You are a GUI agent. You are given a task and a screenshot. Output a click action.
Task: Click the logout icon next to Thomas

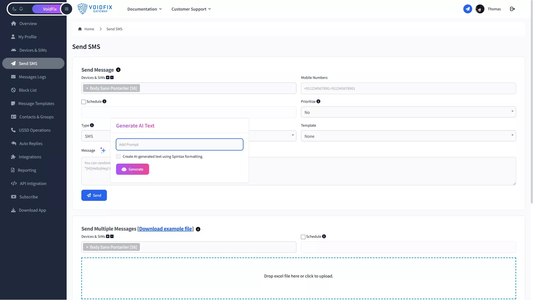pyautogui.click(x=512, y=9)
